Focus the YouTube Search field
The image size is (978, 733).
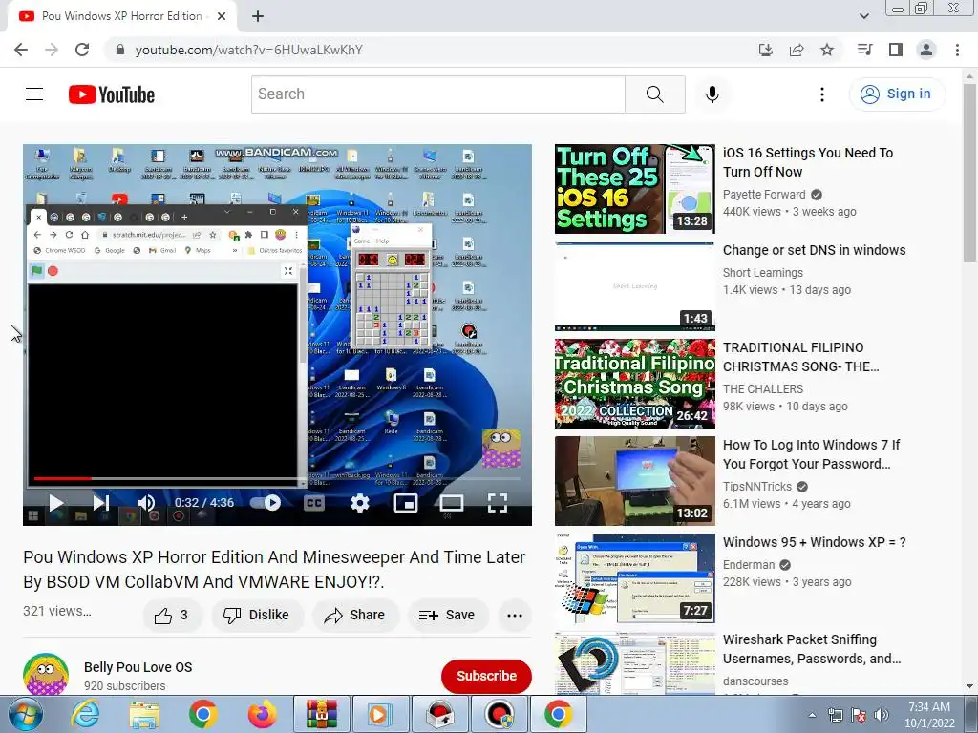pos(437,94)
